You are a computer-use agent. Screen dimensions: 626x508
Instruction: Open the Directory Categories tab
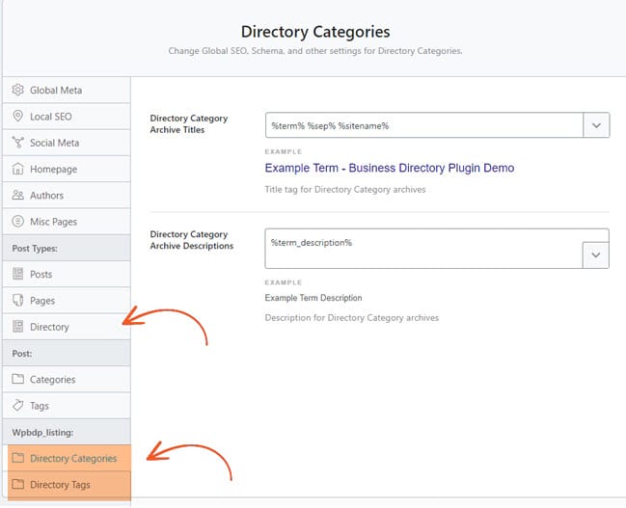[x=69, y=458]
